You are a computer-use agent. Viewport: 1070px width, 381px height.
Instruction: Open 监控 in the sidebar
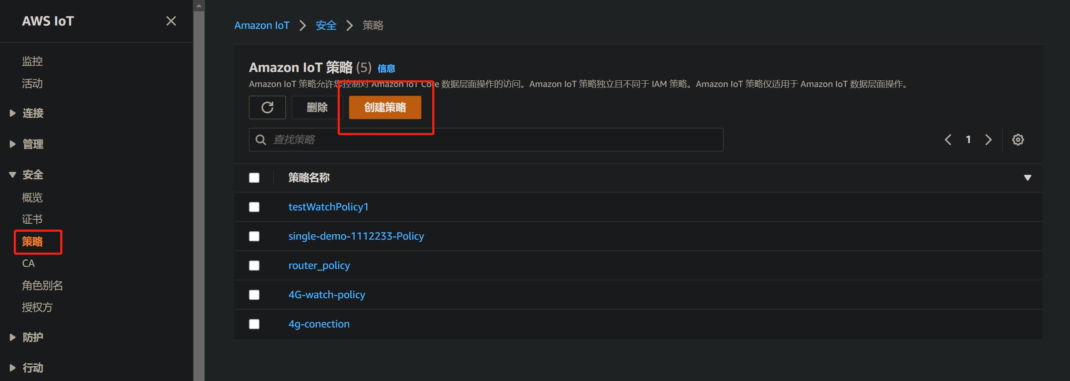(x=32, y=61)
